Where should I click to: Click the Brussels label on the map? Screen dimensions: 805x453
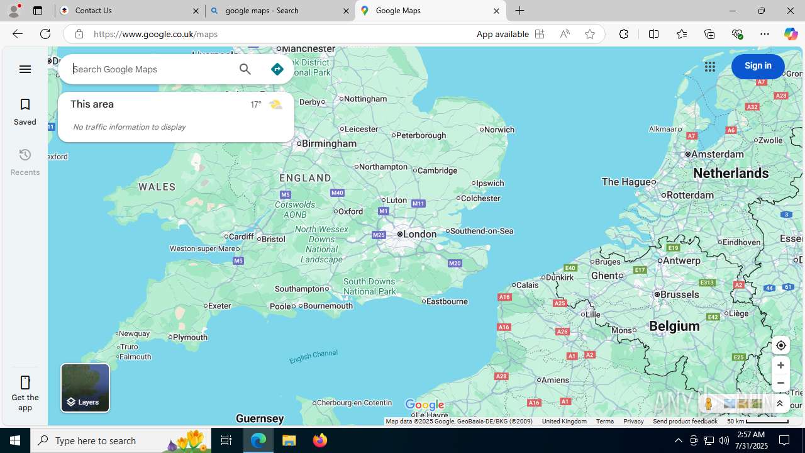tap(680, 294)
